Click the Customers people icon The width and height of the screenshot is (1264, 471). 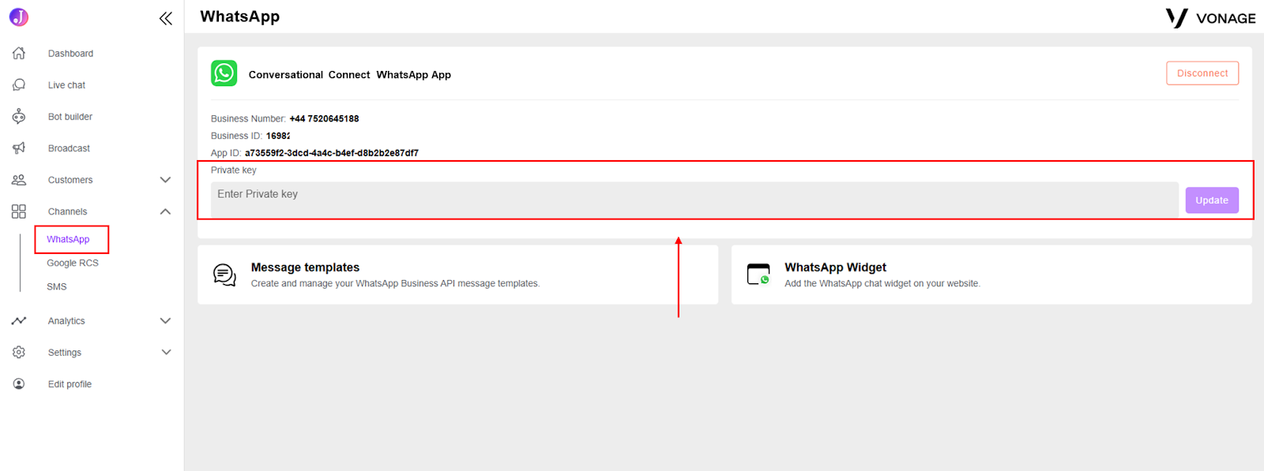pyautogui.click(x=19, y=180)
